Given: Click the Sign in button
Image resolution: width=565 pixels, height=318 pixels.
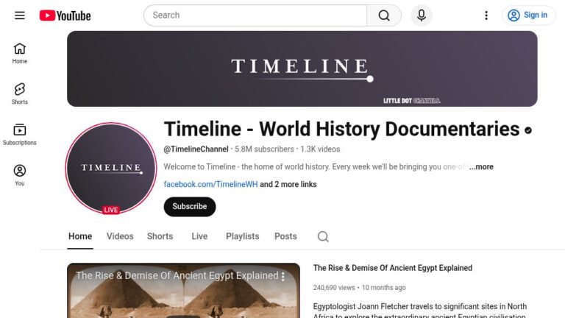Looking at the screenshot, I should (x=528, y=15).
